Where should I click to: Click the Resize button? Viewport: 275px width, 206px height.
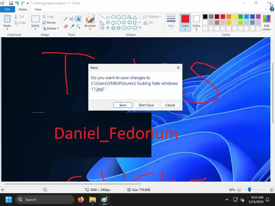(49, 23)
